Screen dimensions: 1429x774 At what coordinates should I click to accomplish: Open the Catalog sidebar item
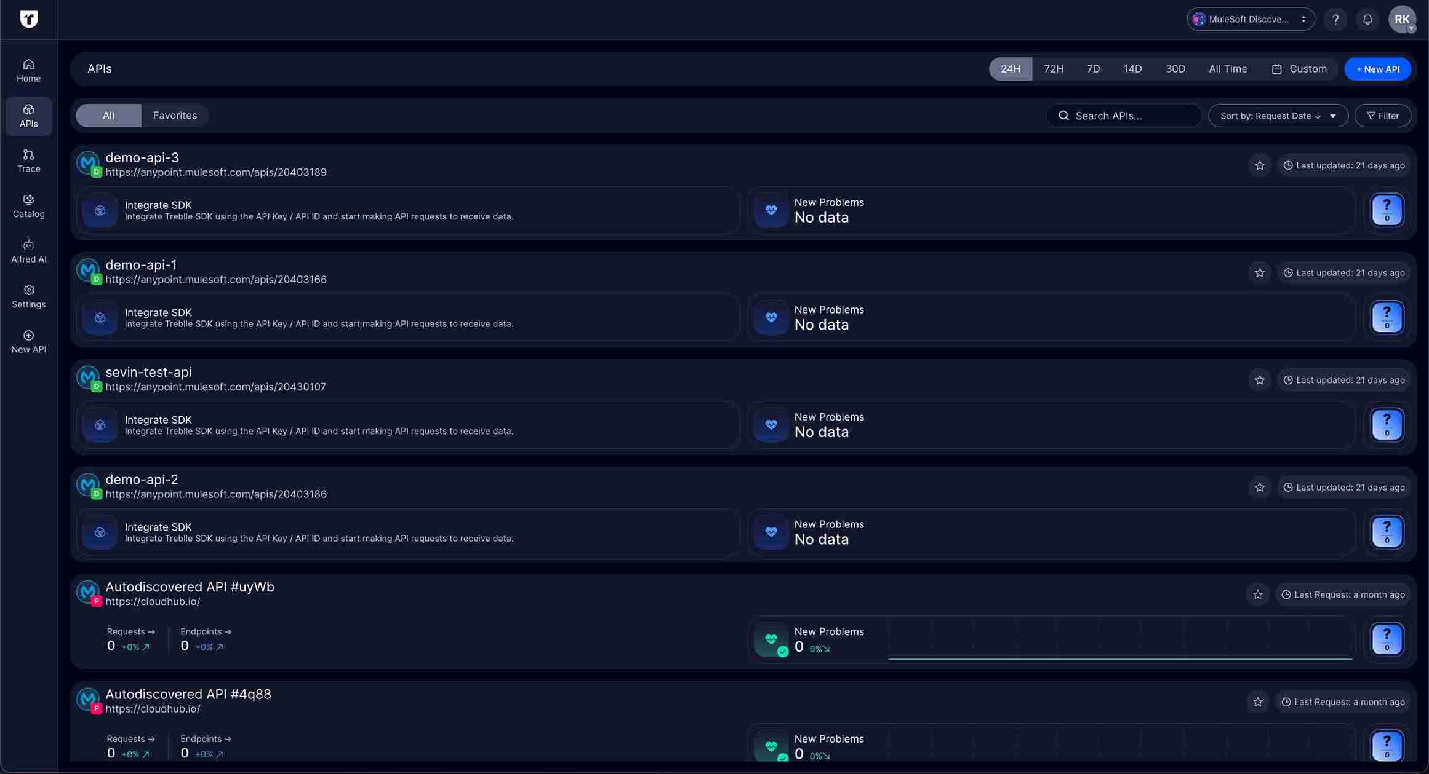[x=29, y=206]
